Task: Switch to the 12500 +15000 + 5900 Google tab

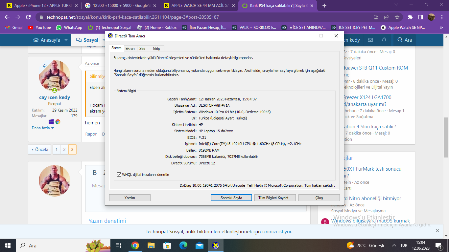Action: (120, 6)
